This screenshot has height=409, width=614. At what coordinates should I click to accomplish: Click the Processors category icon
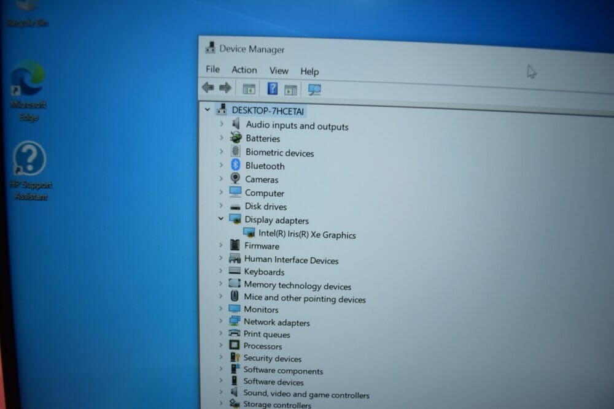[x=234, y=345]
